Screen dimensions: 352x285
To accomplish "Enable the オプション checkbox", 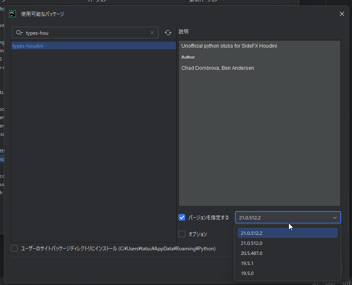I will point(182,234).
